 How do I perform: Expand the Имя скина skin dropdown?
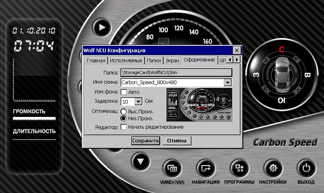coord(227,83)
